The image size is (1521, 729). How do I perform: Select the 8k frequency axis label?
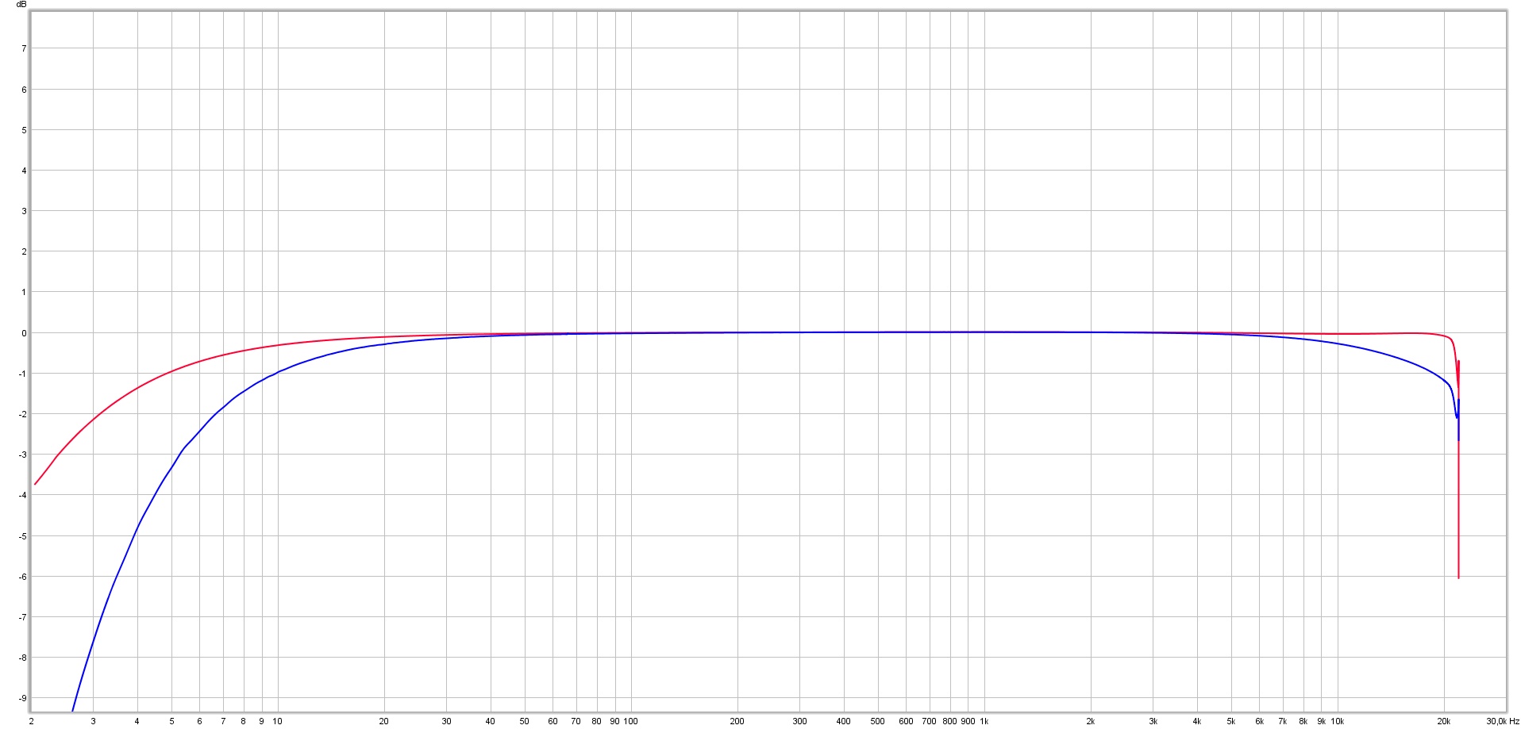[x=1303, y=721]
